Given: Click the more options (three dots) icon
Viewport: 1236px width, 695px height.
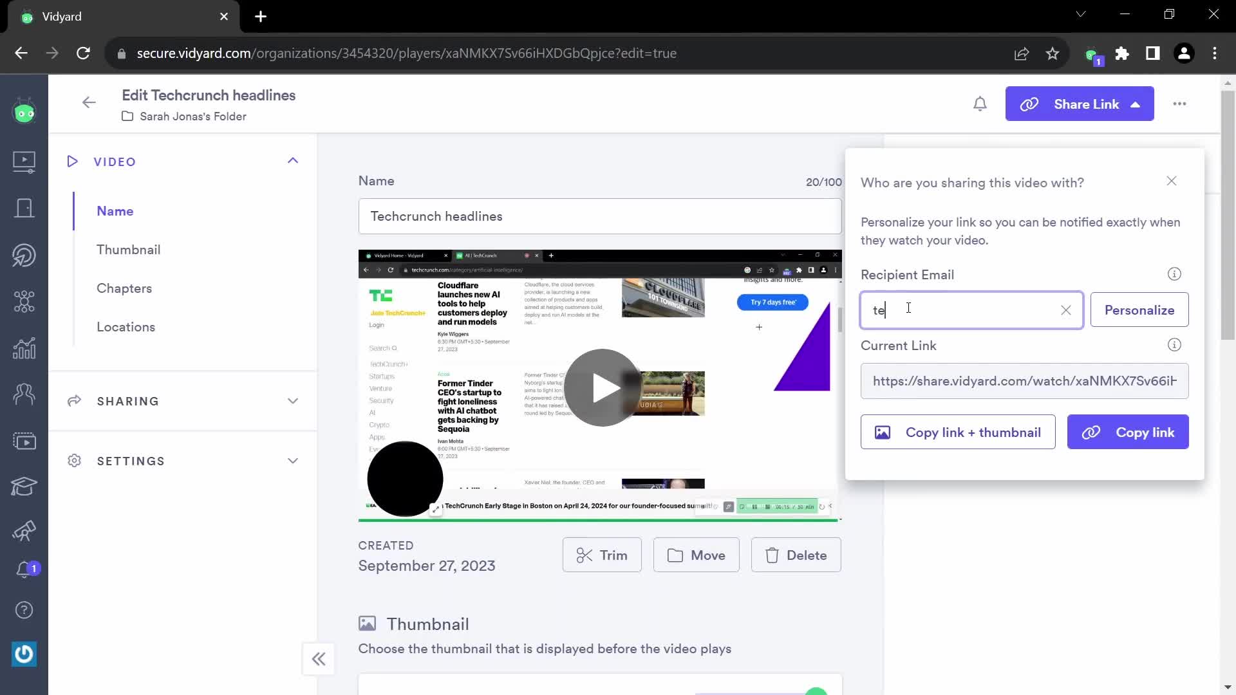Looking at the screenshot, I should pos(1181,104).
